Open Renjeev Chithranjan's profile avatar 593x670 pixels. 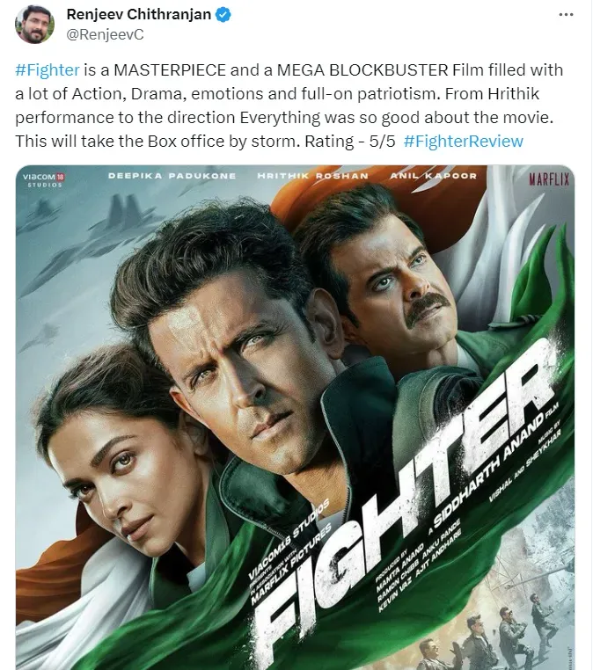[34, 25]
